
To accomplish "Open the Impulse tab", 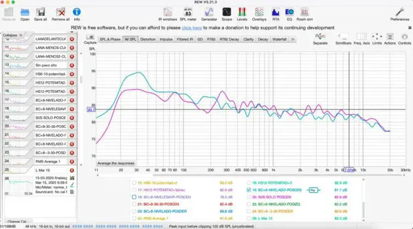I will [166, 39].
